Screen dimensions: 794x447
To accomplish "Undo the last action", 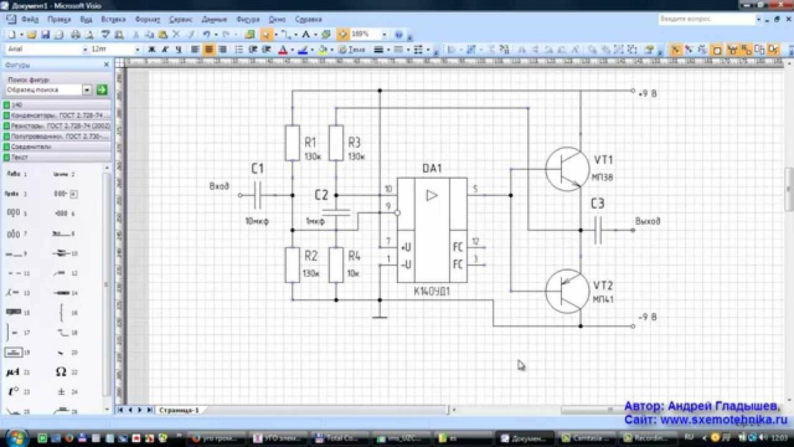I will click(206, 34).
